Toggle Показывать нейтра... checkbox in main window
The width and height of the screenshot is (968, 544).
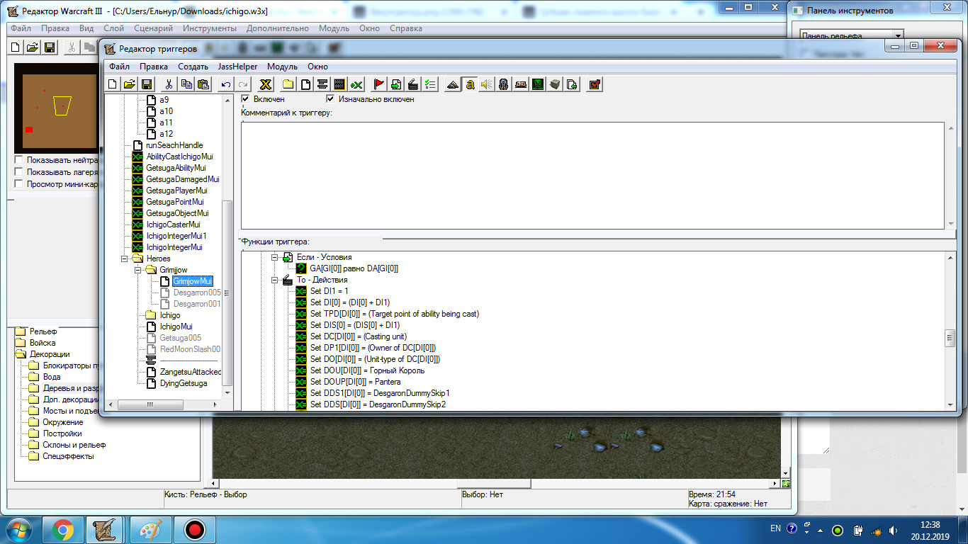[x=18, y=160]
